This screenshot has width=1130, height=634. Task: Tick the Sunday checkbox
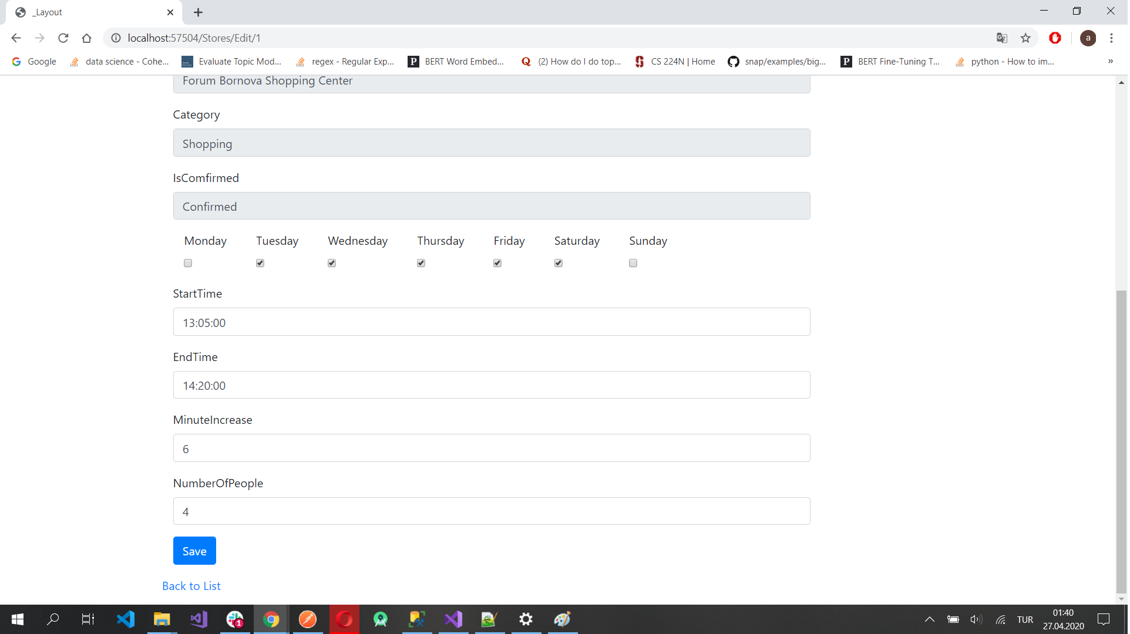pos(634,264)
